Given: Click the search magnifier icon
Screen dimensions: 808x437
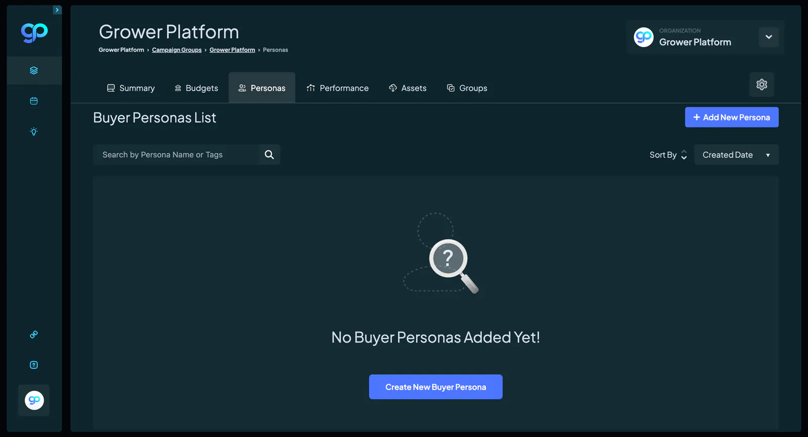Looking at the screenshot, I should [x=269, y=154].
